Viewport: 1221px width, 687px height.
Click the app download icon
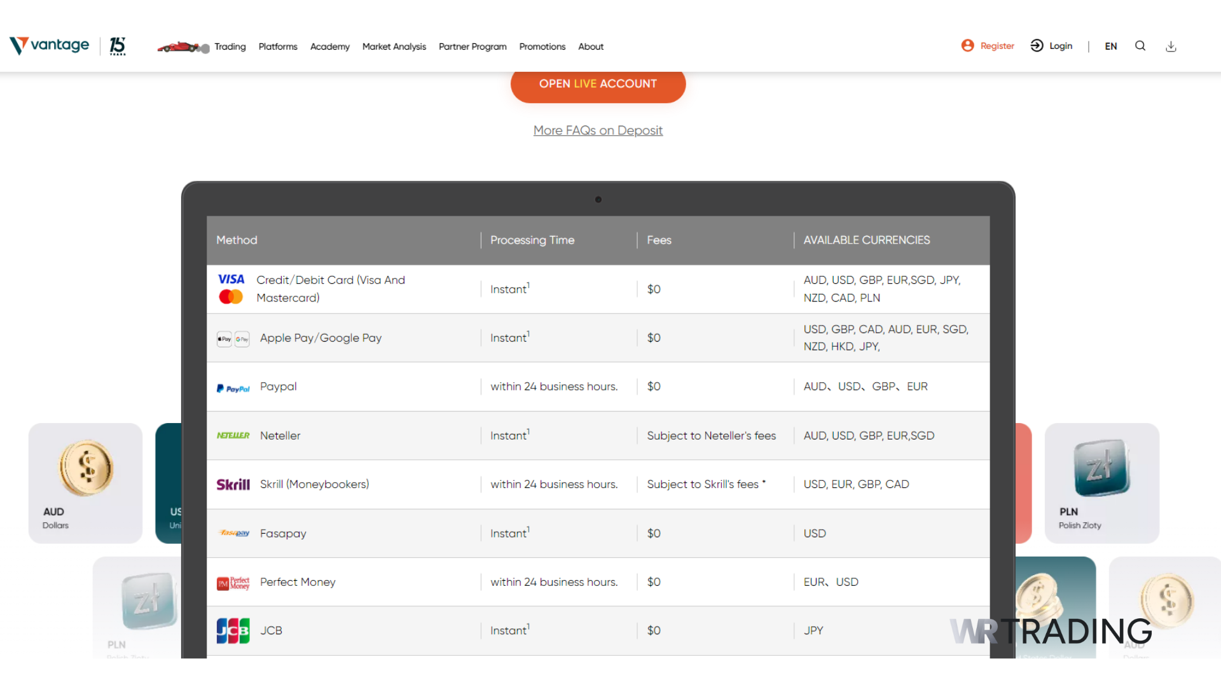coord(1171,46)
